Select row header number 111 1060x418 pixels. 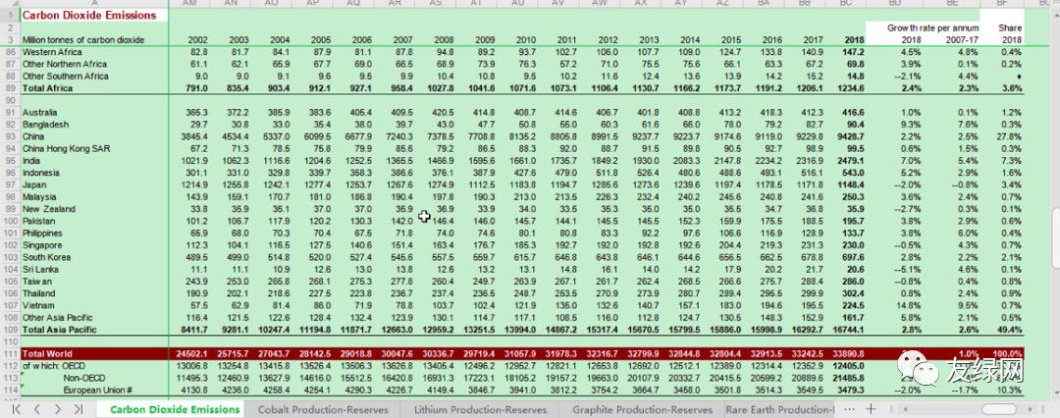point(10,354)
